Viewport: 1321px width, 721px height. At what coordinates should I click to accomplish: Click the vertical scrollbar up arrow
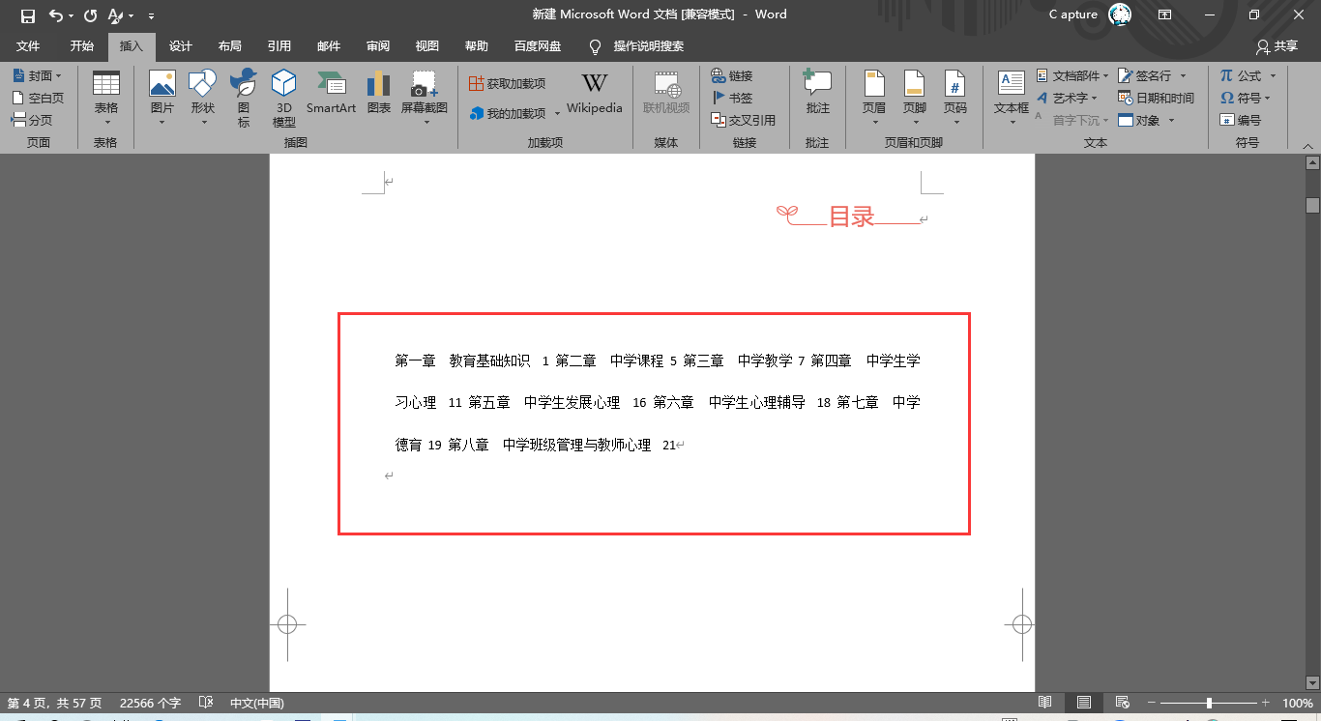pyautogui.click(x=1312, y=162)
